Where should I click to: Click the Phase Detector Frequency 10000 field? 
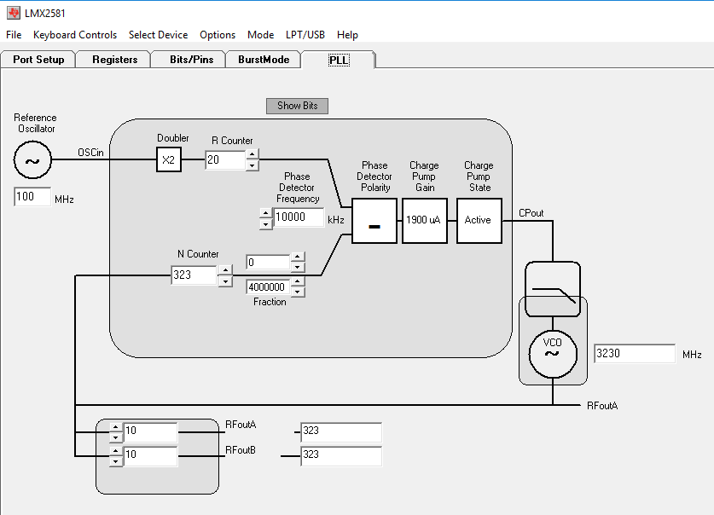(299, 217)
